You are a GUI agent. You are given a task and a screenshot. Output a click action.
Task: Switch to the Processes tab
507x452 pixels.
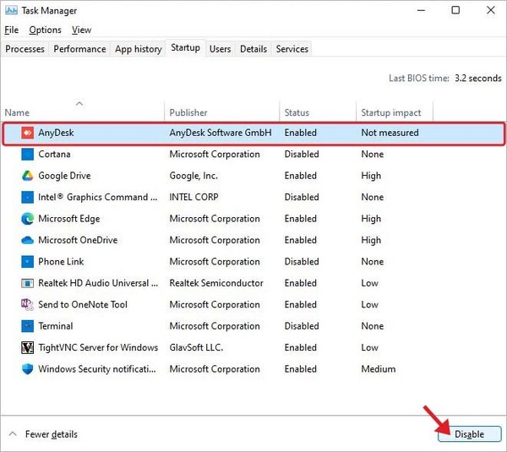click(x=25, y=49)
